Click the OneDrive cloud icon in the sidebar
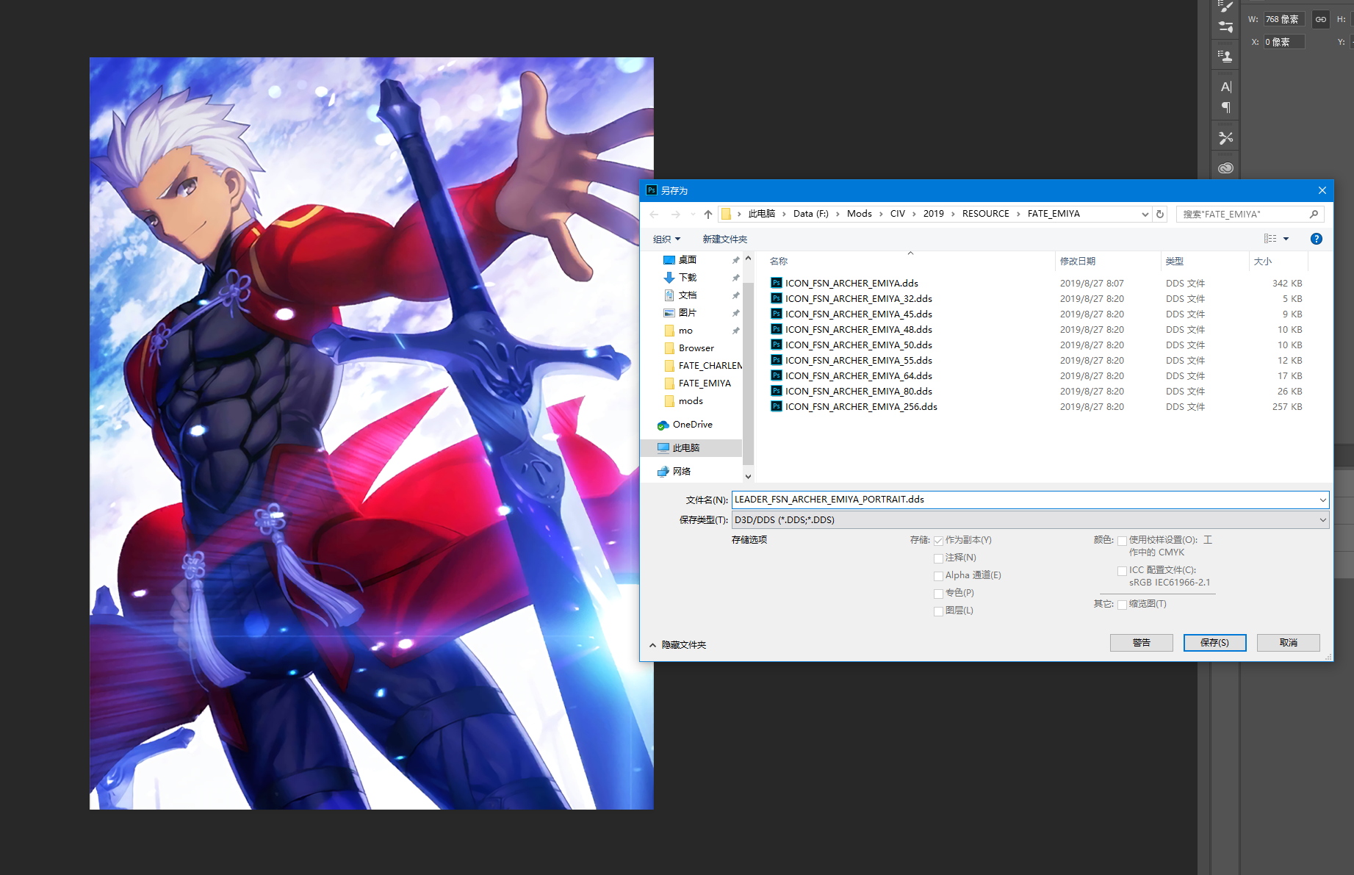The image size is (1354, 875). [x=663, y=425]
